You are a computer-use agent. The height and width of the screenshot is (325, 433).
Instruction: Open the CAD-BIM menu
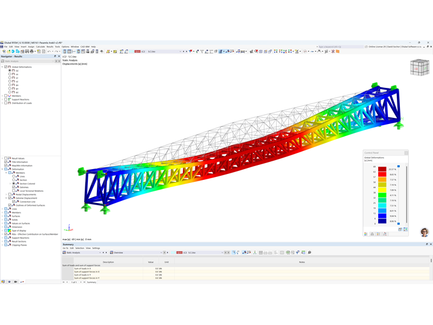(85, 47)
